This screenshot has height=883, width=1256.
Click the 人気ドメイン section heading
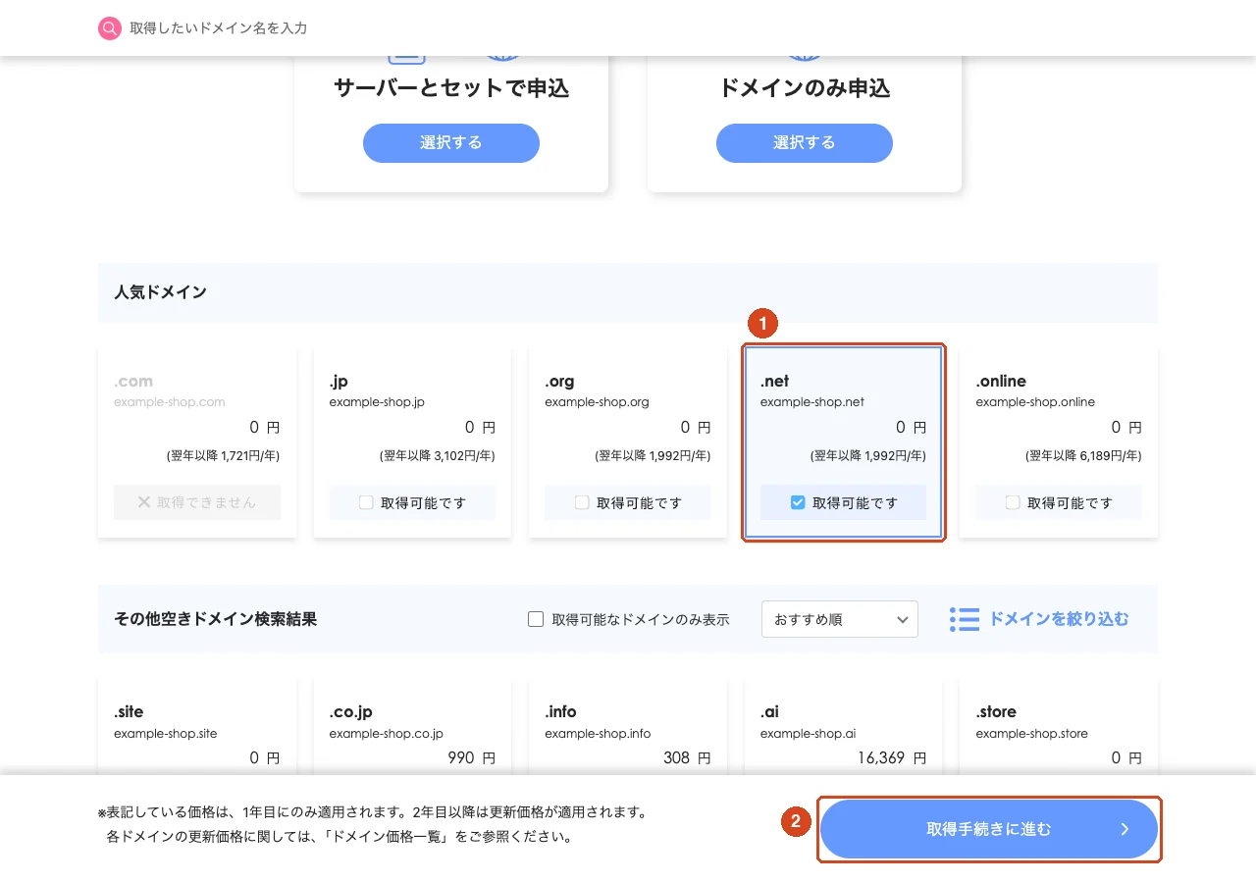[160, 292]
